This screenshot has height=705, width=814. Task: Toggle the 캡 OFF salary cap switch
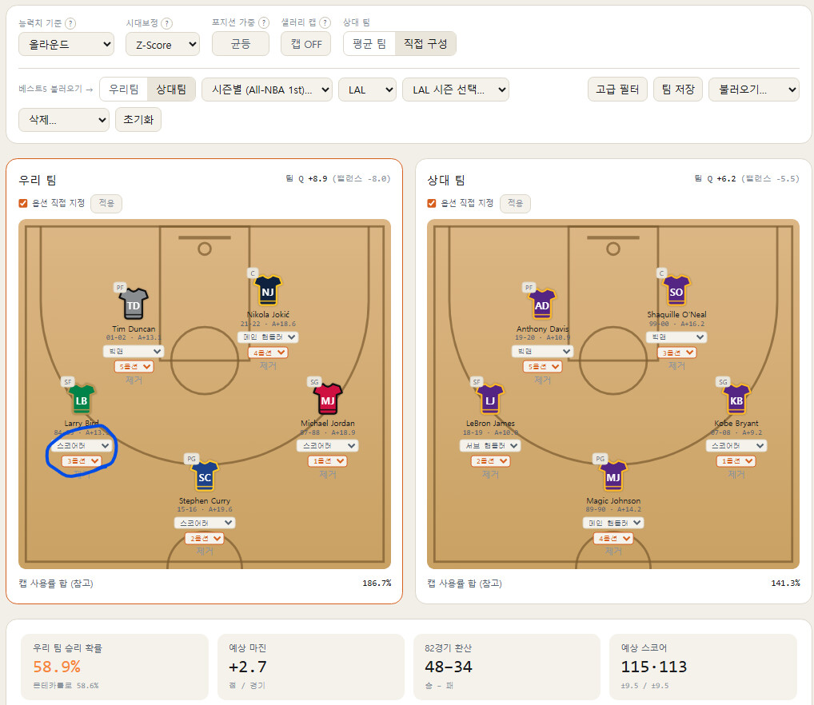tap(305, 44)
